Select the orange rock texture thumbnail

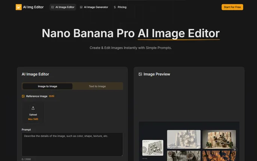(x=219, y=155)
